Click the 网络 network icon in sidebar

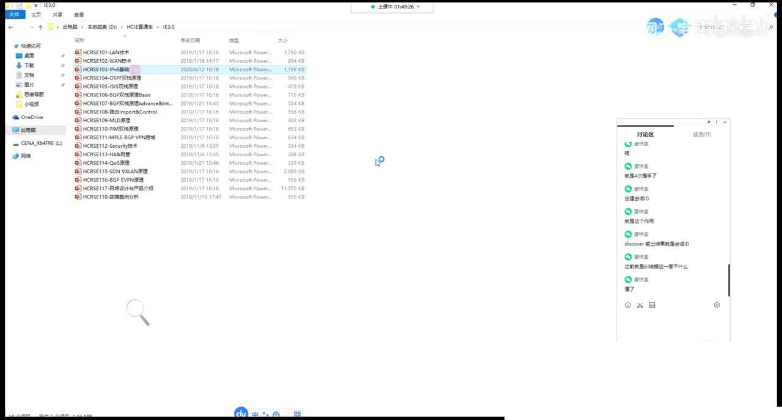click(x=16, y=156)
